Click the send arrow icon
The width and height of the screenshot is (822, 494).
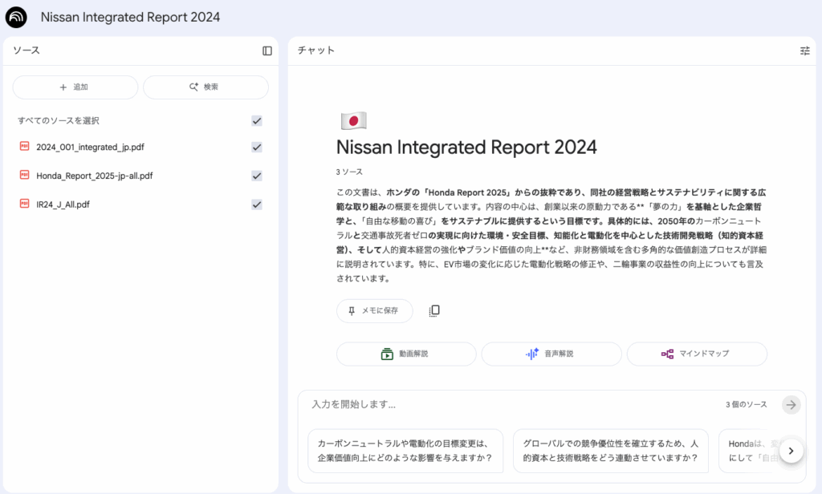791,405
